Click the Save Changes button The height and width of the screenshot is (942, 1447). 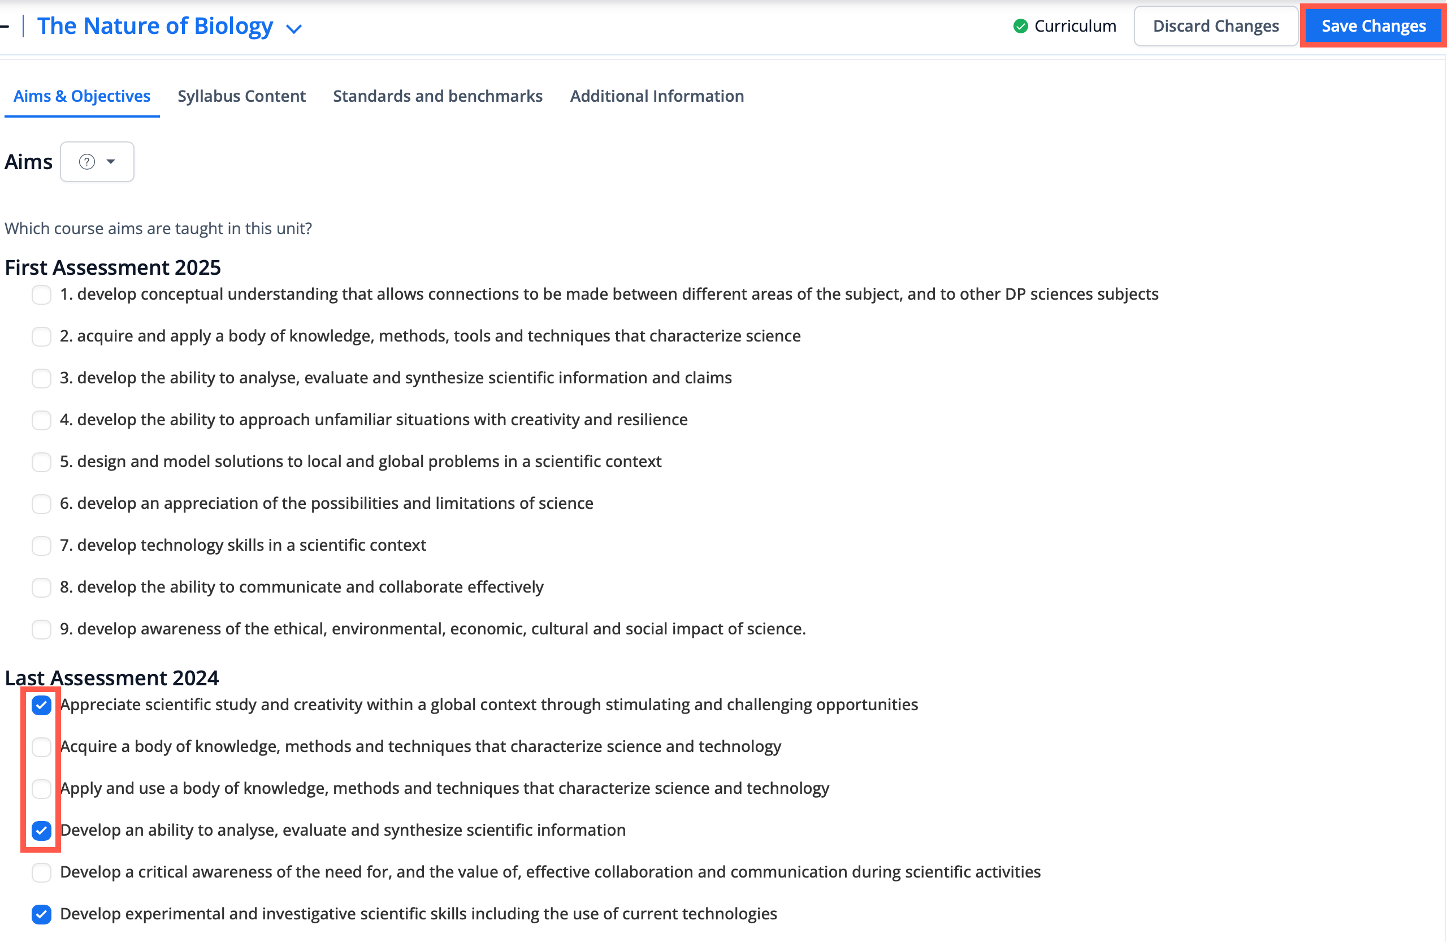[x=1373, y=26]
